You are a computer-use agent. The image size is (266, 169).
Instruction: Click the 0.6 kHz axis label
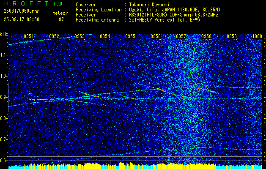pos(3,161)
